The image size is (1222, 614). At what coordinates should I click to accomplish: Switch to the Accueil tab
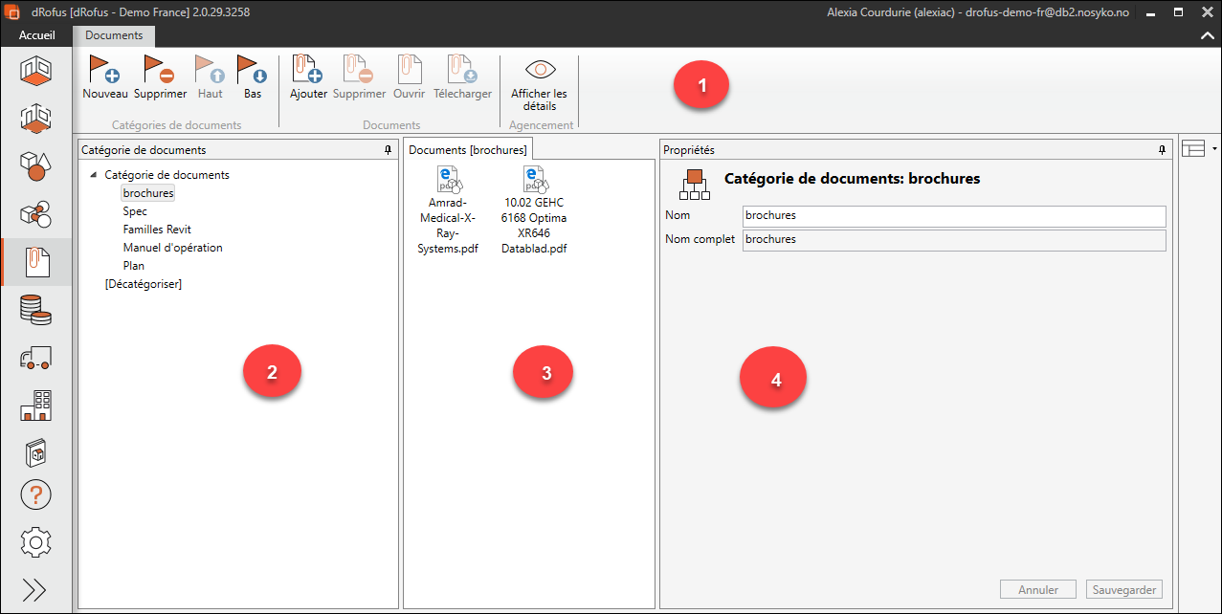(x=37, y=35)
